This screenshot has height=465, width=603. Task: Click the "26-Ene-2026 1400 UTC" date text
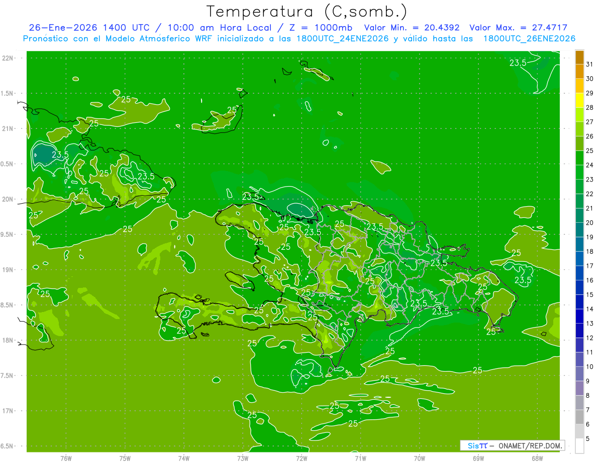pyautogui.click(x=89, y=28)
